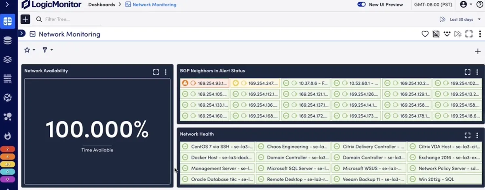Image resolution: width=485 pixels, height=190 pixels.
Task: Select Docker Host health cell
Action: pyautogui.click(x=218, y=157)
